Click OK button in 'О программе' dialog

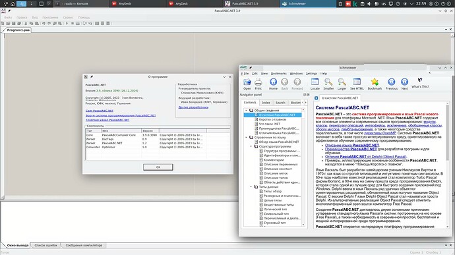158,167
